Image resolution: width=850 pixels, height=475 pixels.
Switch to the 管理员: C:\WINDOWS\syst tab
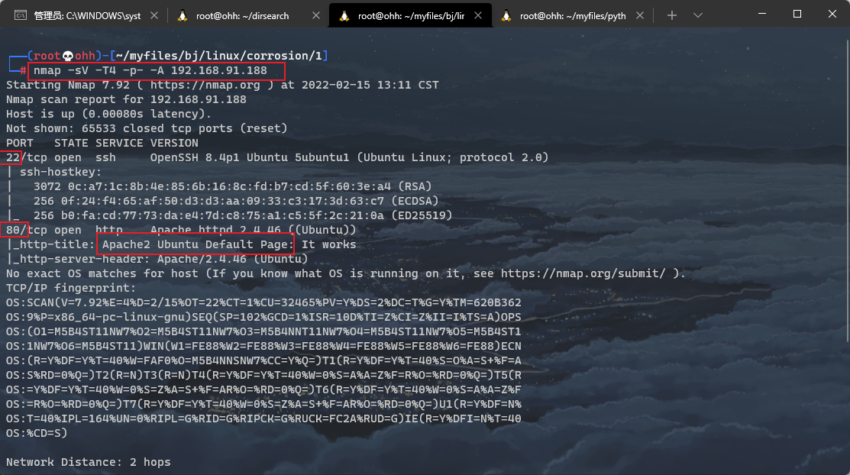pyautogui.click(x=87, y=16)
